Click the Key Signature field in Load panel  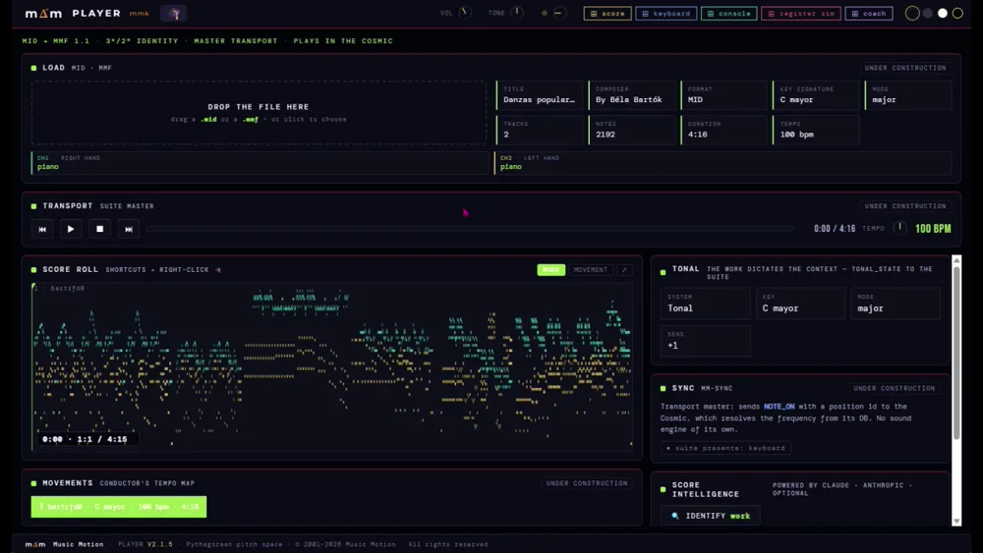[816, 95]
